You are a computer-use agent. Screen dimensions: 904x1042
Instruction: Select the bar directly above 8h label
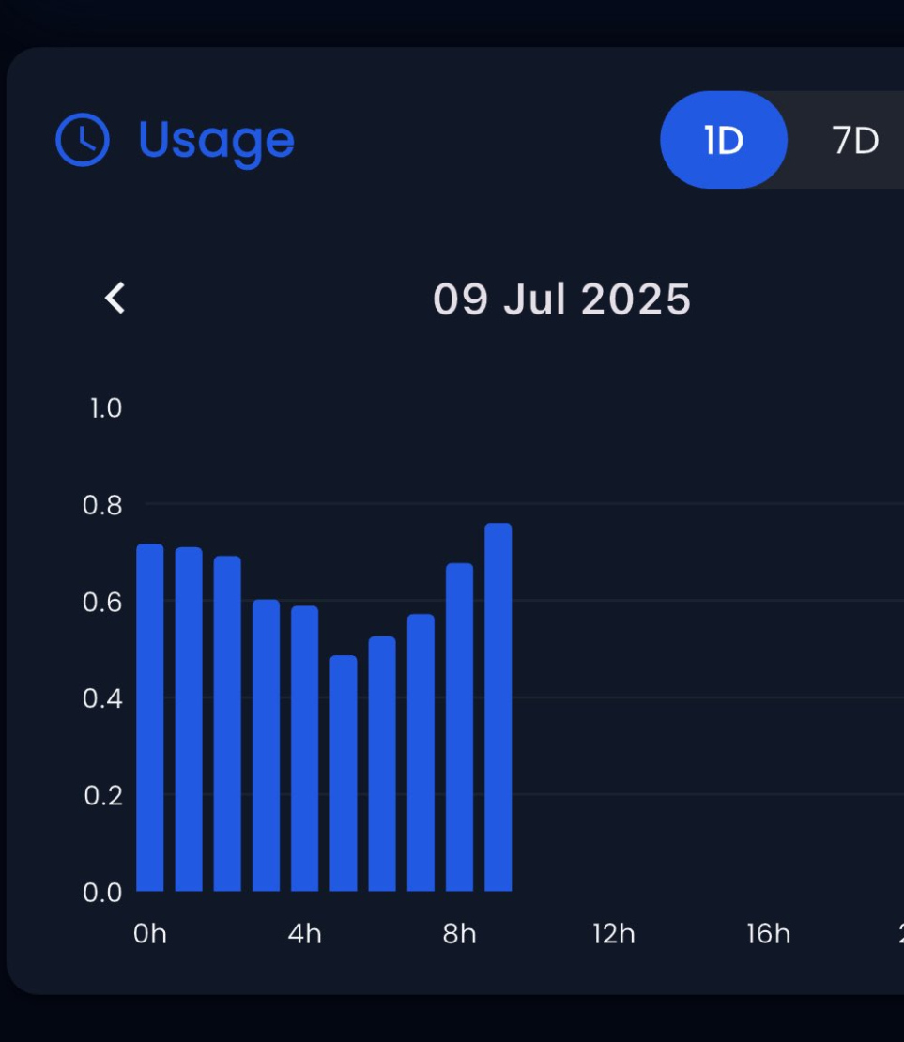(x=459, y=728)
